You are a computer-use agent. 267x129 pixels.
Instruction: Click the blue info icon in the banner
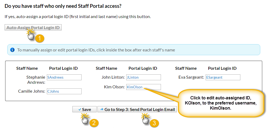tap(12, 50)
